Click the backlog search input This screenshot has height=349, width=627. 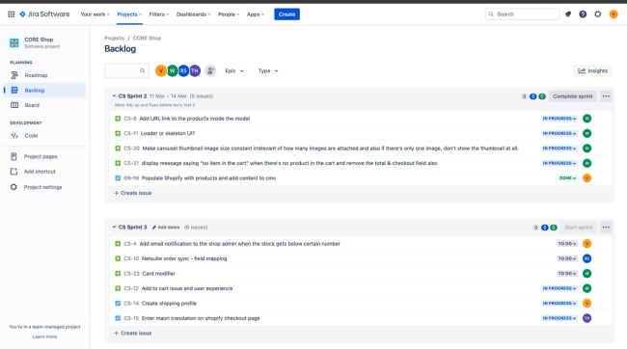coord(126,70)
